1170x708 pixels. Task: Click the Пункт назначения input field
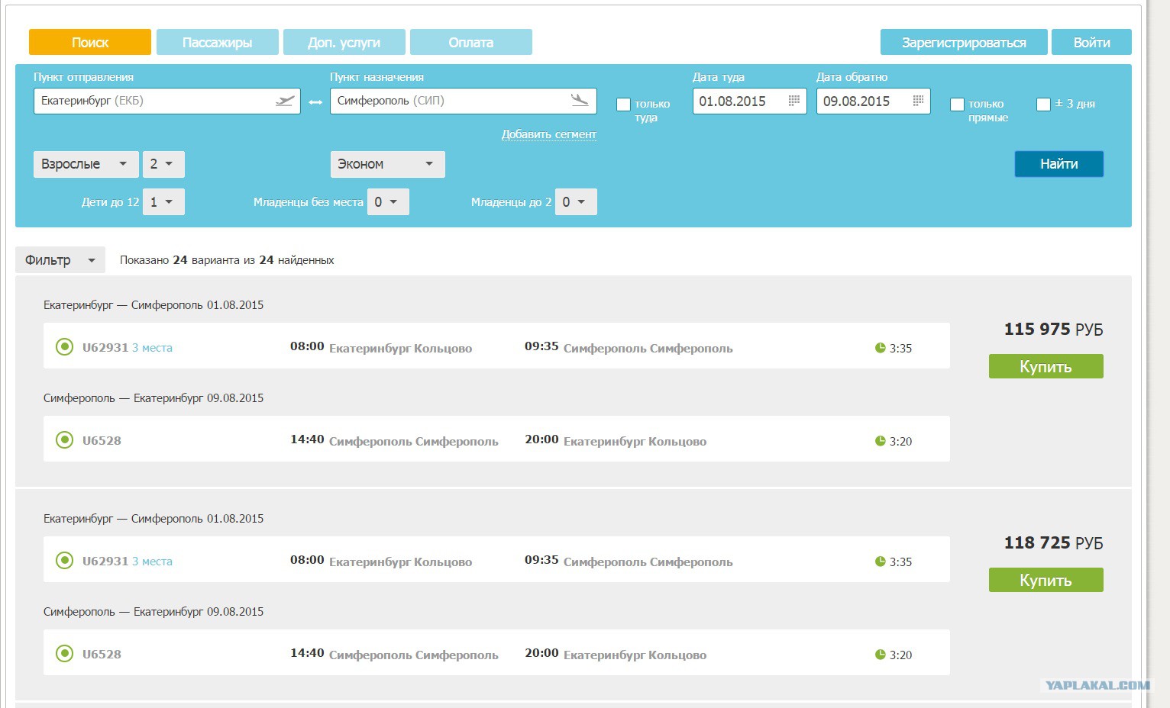(x=463, y=101)
